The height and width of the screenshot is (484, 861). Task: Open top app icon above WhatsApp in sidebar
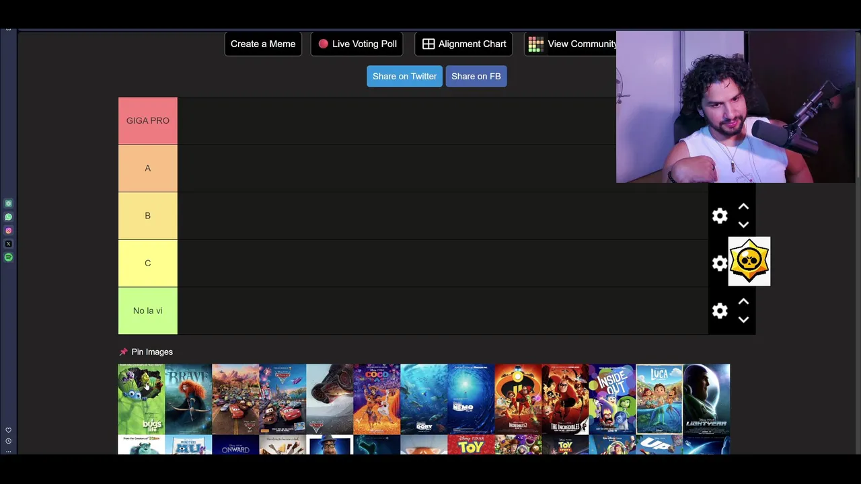(x=9, y=204)
